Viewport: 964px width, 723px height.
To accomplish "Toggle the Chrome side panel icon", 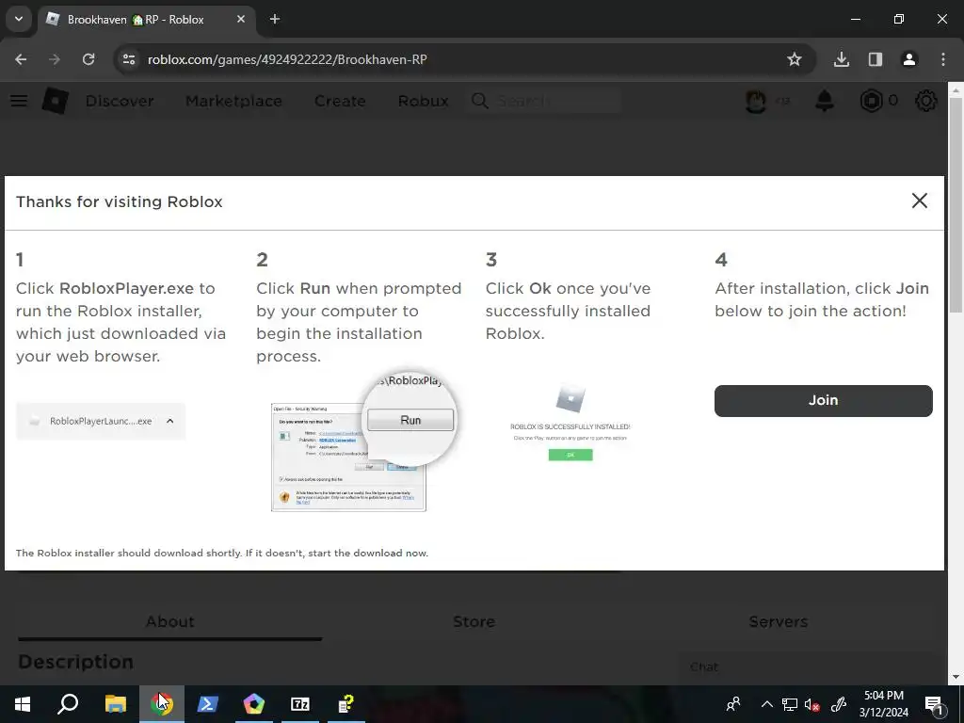I will click(x=876, y=59).
